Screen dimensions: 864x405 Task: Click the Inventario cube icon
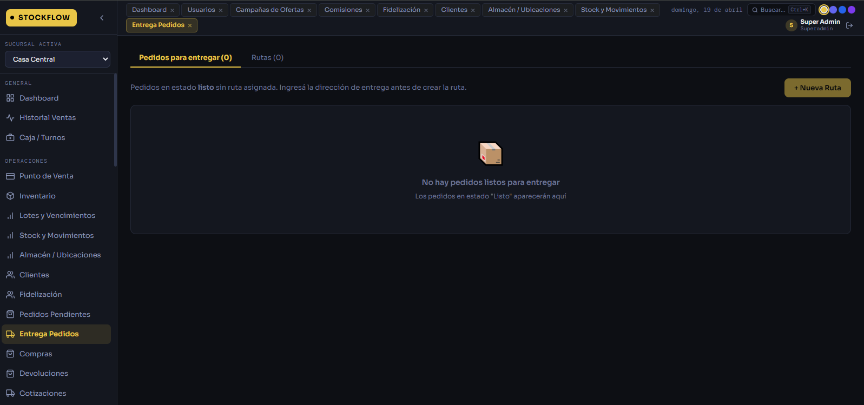coord(10,196)
